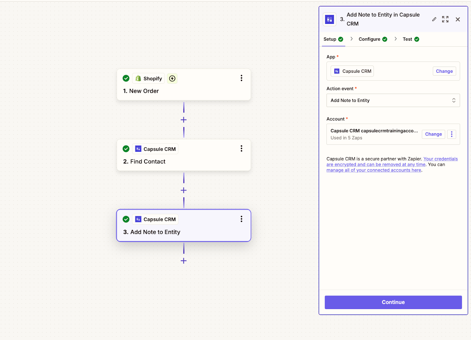Viewport: 471px width, 340px height.
Task: Click the green check on Shopify step
Action: point(126,78)
